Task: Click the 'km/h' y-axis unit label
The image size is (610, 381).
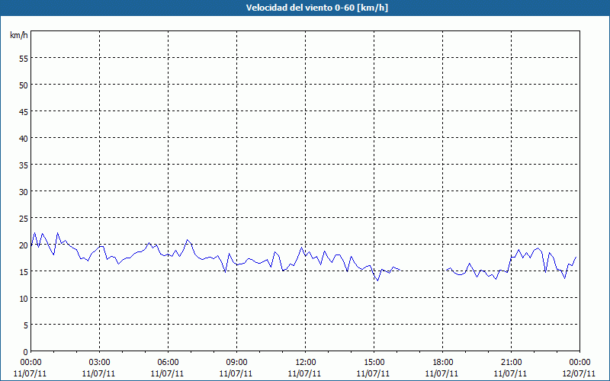Action: point(18,35)
